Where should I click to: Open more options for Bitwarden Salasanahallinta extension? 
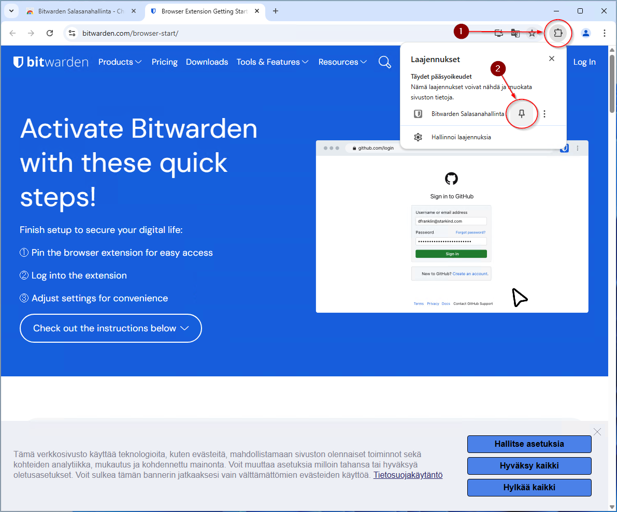(544, 114)
